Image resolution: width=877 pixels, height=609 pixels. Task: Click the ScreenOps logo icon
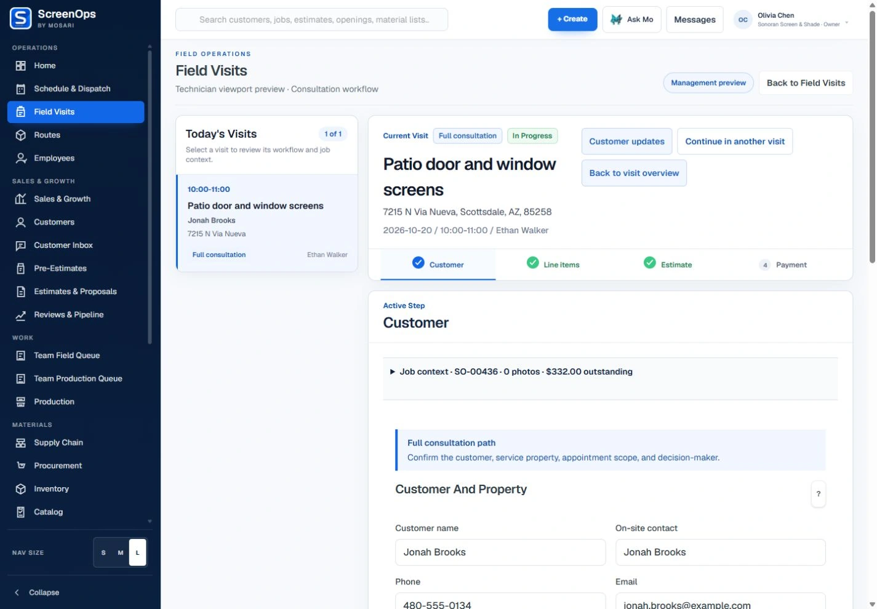tap(20, 18)
